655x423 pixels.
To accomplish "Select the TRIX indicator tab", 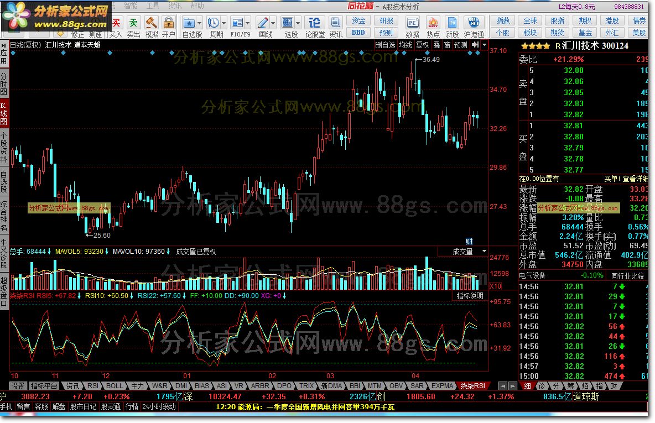I will click(x=306, y=387).
